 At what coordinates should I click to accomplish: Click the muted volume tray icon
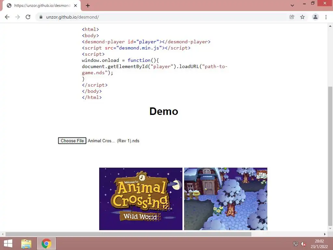[303, 244]
